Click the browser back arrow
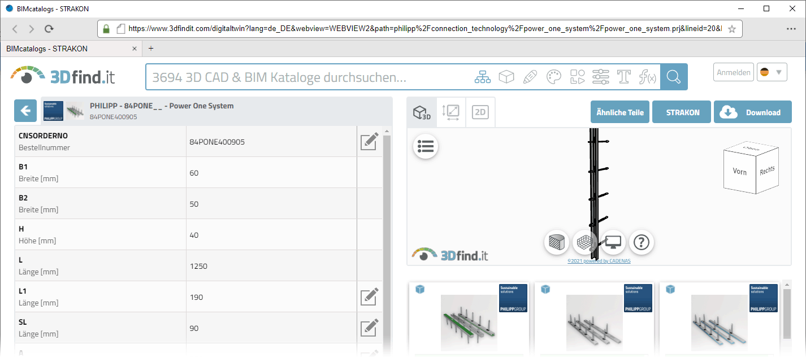 click(15, 29)
